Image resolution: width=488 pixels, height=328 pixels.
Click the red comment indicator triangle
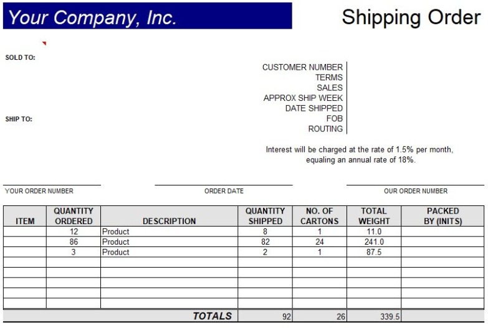44,43
